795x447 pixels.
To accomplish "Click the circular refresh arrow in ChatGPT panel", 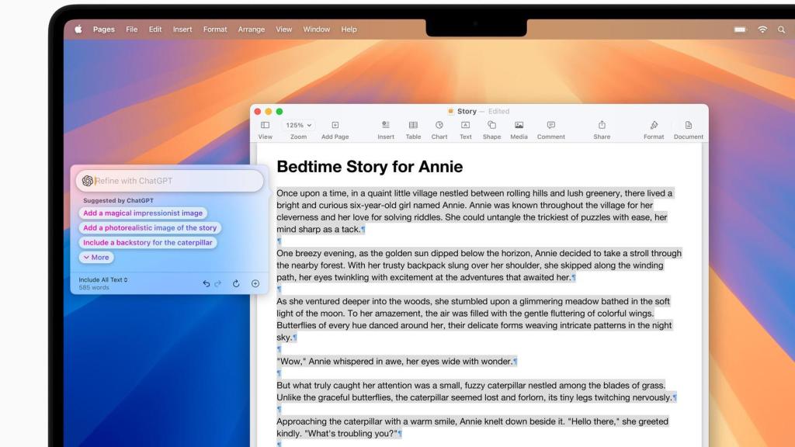I will pos(236,283).
